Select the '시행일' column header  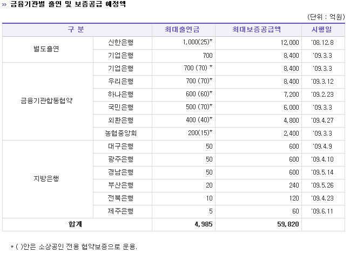(322, 30)
